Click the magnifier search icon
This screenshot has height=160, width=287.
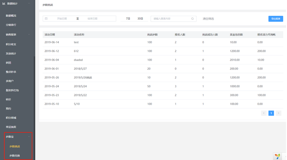point(192,19)
